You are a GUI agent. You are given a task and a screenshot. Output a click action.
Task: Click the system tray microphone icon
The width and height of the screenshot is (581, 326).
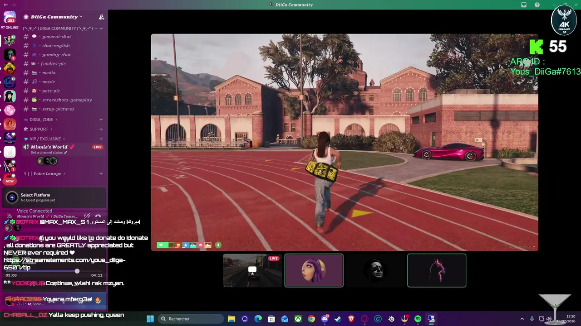(532, 319)
